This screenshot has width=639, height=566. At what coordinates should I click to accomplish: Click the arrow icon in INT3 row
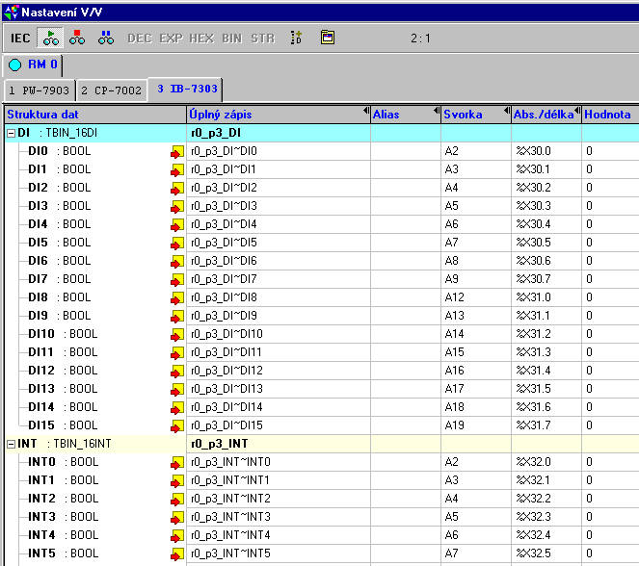pyautogui.click(x=177, y=518)
